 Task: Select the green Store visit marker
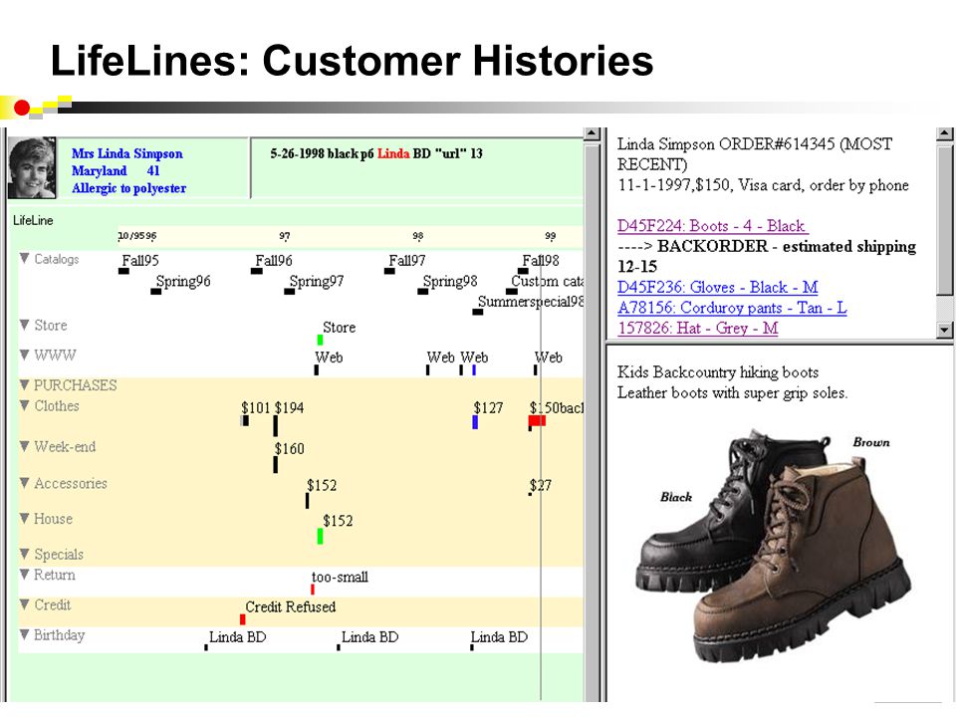[x=320, y=340]
